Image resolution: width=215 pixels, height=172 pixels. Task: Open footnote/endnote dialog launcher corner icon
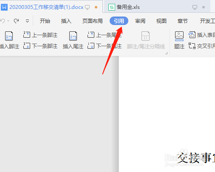click(167, 53)
